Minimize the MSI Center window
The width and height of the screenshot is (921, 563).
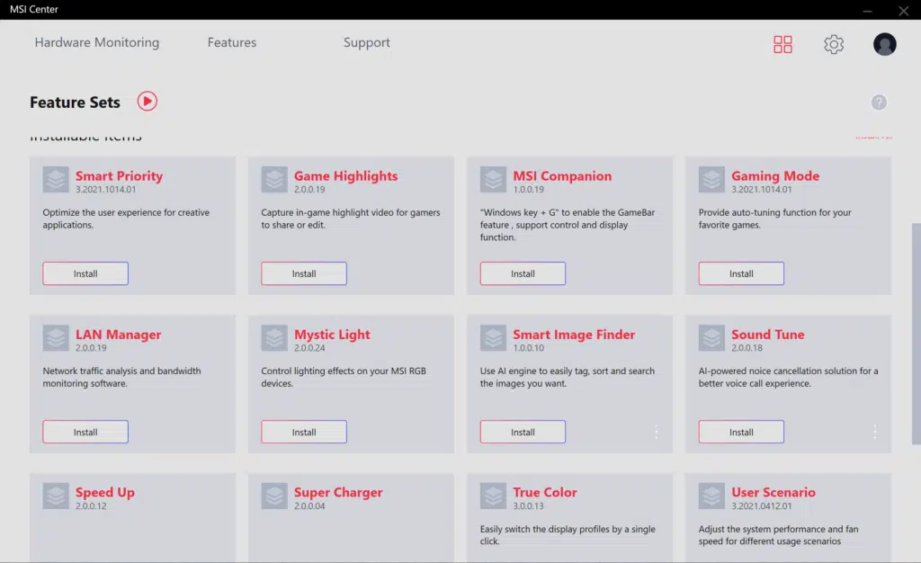click(867, 10)
